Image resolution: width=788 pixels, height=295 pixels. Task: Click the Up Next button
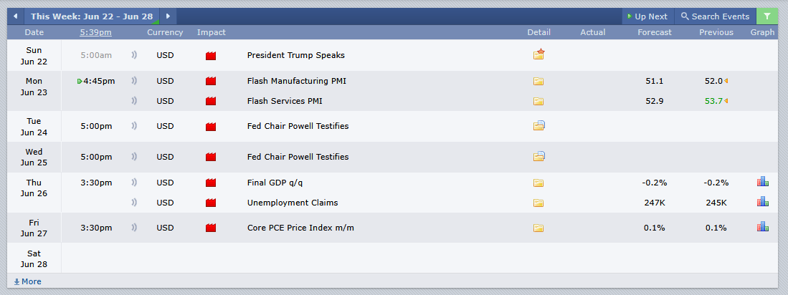(647, 16)
